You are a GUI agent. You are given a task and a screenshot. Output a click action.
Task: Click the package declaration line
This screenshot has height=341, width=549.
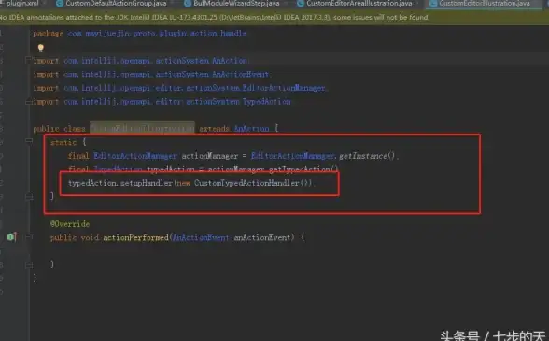140,34
